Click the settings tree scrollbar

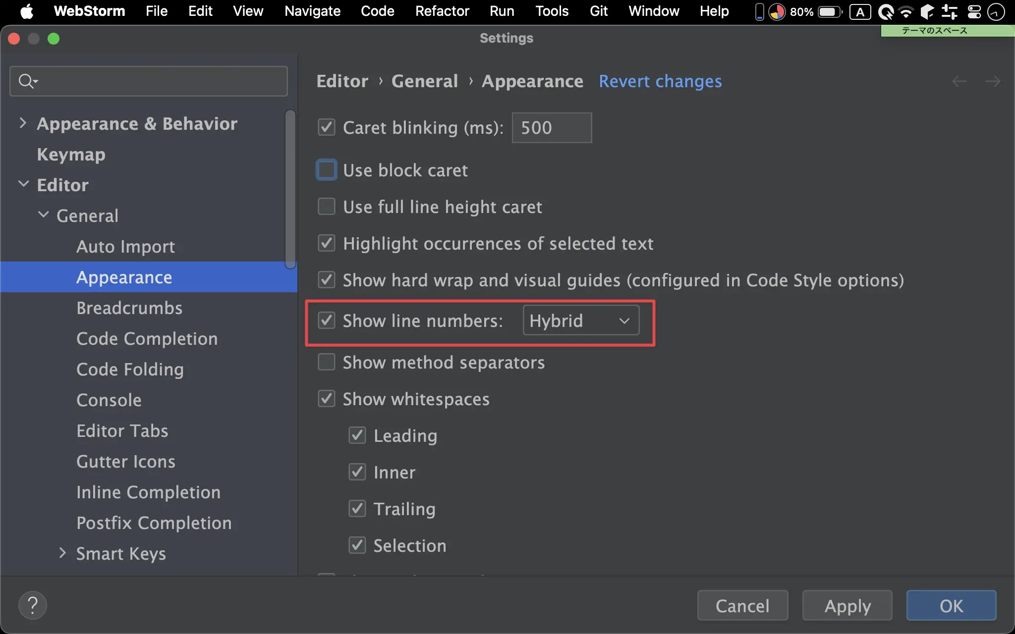290,188
